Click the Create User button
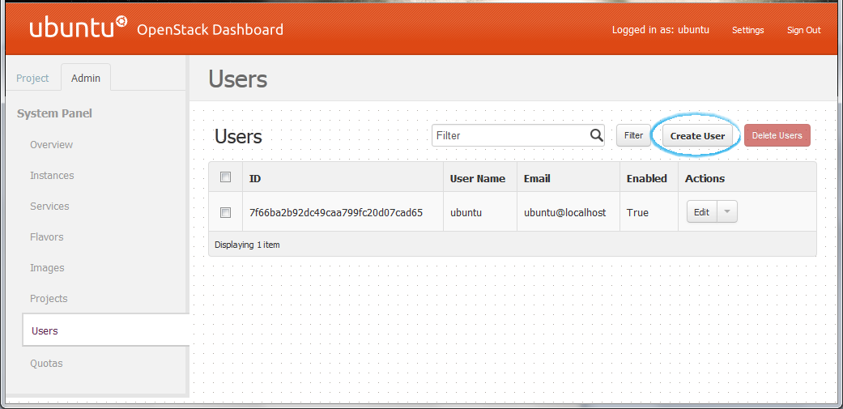The height and width of the screenshot is (409, 843). point(697,136)
